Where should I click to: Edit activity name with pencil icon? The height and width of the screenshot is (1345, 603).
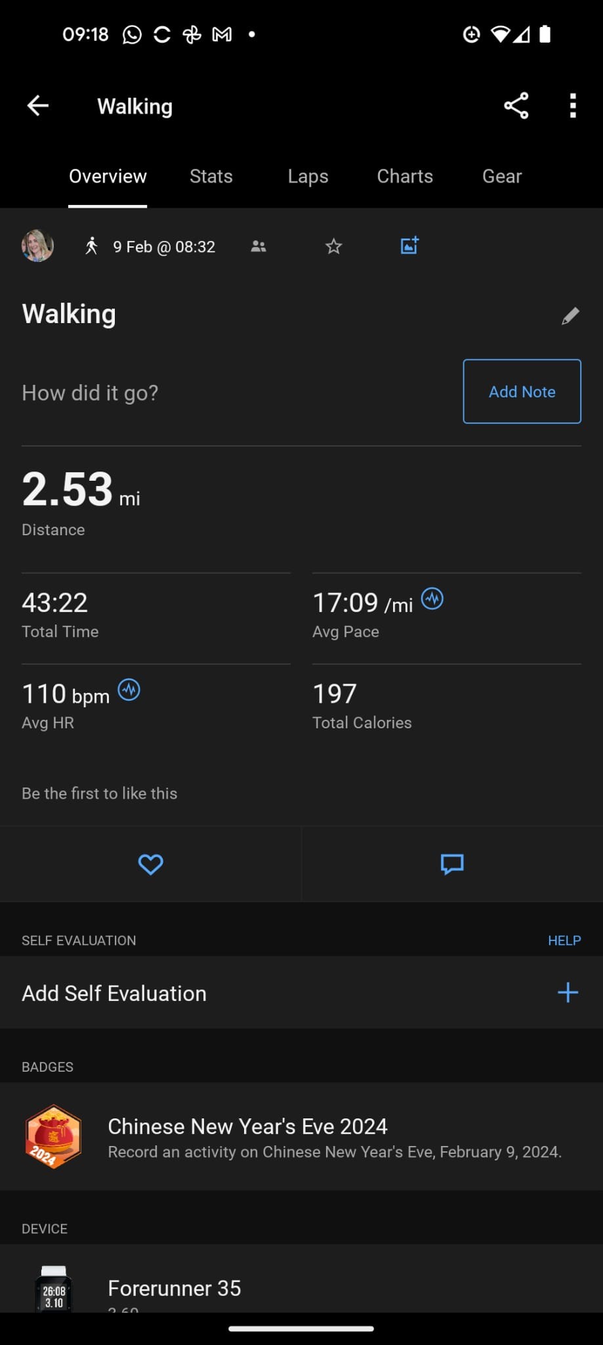tap(570, 317)
